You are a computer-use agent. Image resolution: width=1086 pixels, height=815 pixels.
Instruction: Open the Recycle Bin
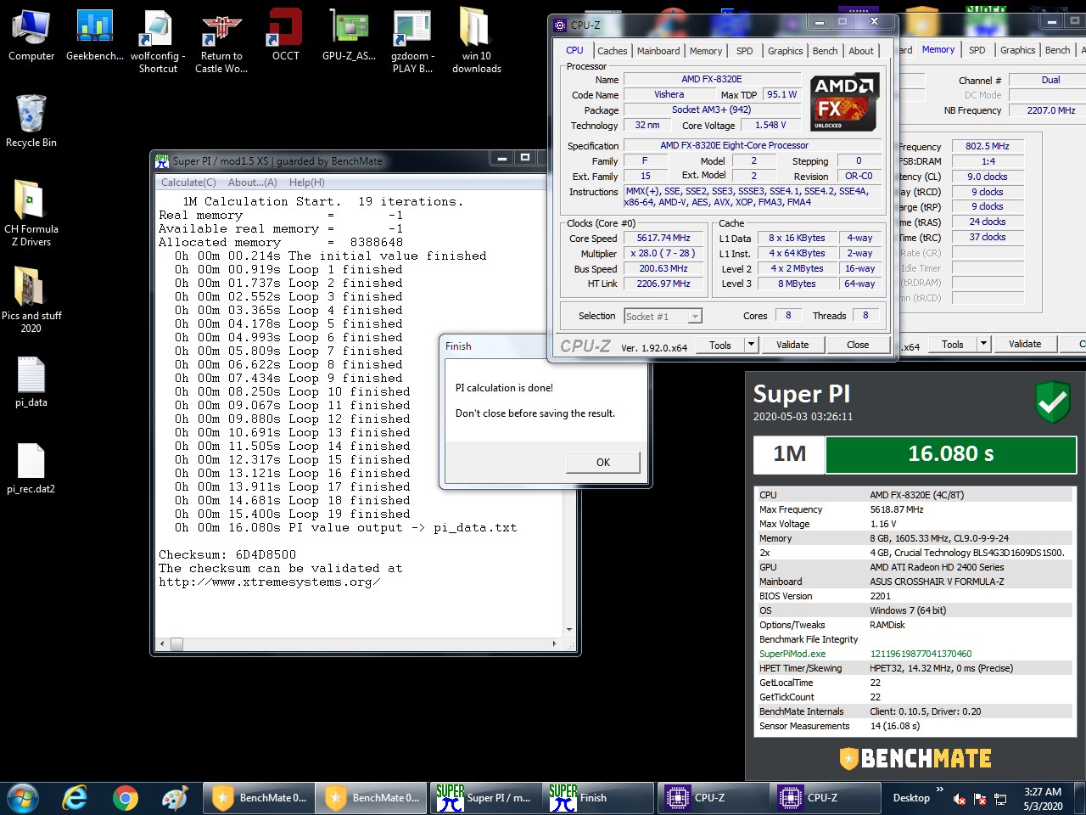pos(31,121)
